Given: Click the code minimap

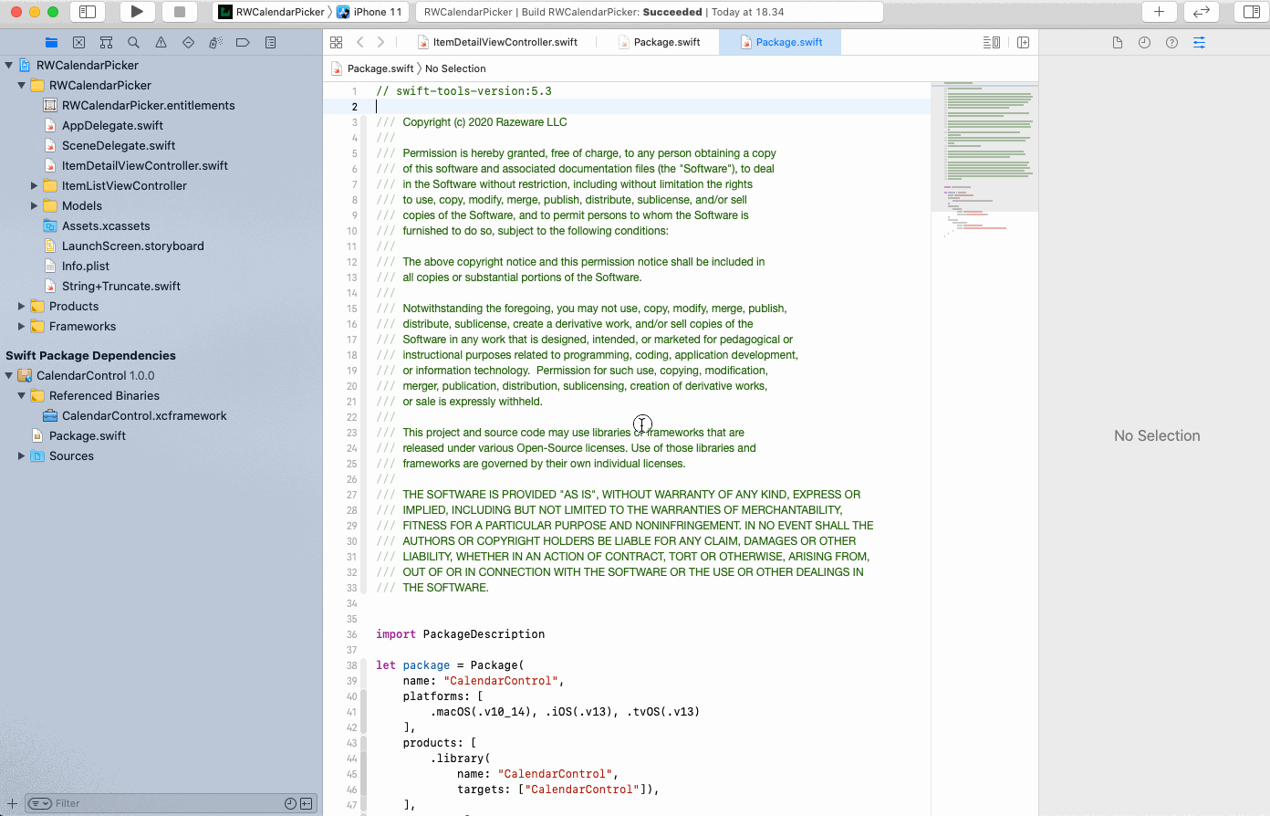Looking at the screenshot, I should (x=984, y=160).
